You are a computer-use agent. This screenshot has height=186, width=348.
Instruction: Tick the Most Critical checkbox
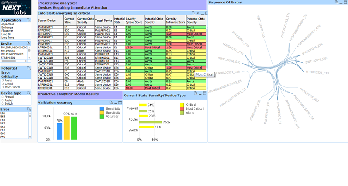(3, 87)
